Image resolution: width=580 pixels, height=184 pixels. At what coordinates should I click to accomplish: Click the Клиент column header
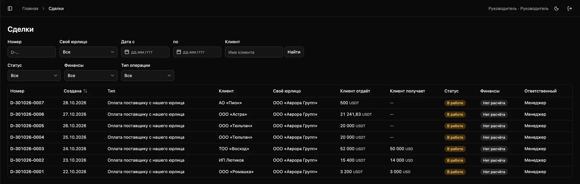tap(226, 91)
